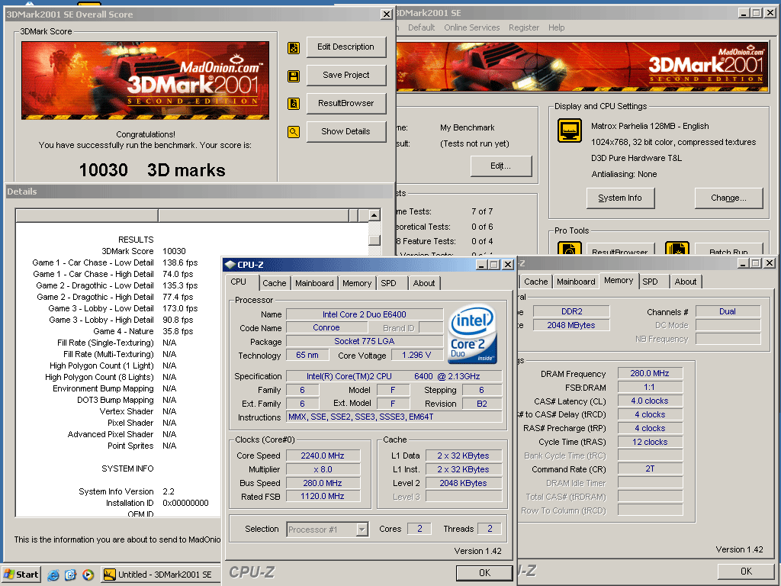Click the 3DMark2001 banner in the score dialog
Screen dimensions: 781x586
(x=146, y=81)
